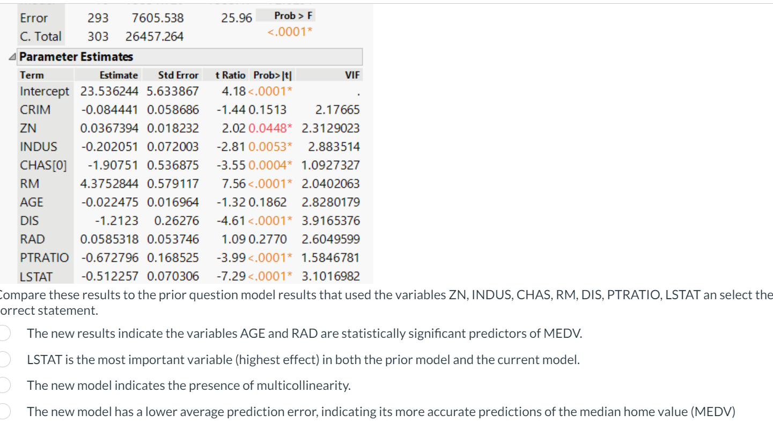Screen dimensions: 773x422
Task: Click the VIF column header
Action: click(352, 75)
